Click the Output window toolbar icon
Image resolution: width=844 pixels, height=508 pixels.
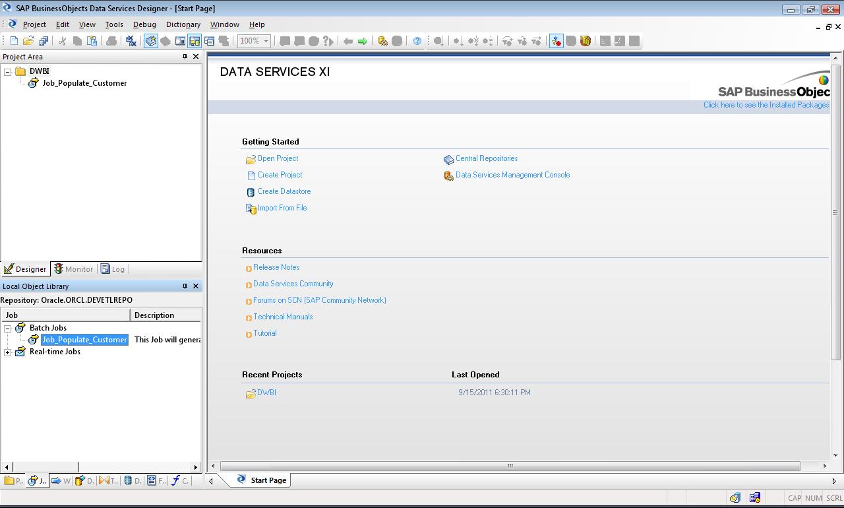209,41
